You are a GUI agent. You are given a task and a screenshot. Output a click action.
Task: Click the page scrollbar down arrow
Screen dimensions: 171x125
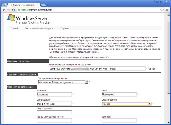point(169,123)
